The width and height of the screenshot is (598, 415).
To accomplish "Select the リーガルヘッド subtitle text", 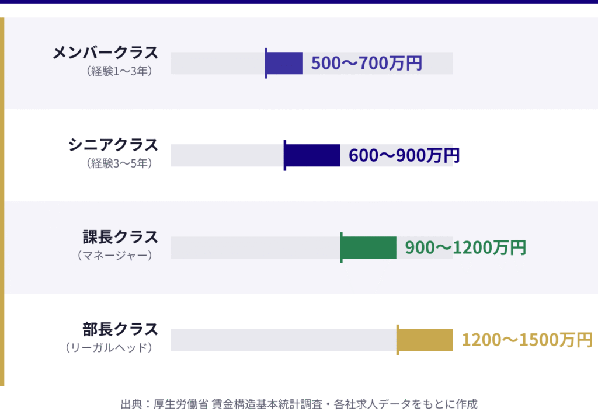I will click(110, 348).
